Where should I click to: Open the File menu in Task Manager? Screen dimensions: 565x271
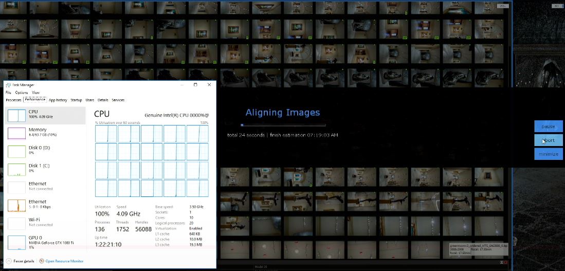pyautogui.click(x=8, y=93)
